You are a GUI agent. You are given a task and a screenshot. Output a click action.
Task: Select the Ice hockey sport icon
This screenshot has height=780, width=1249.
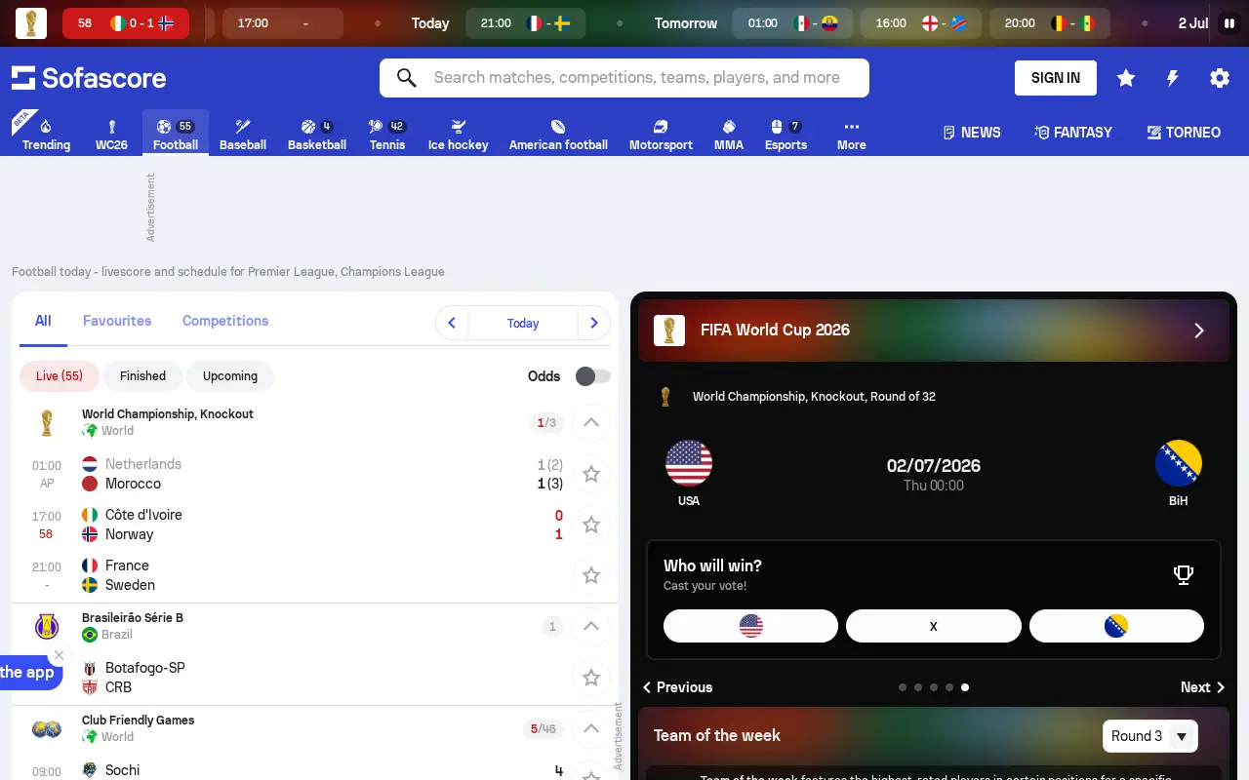(458, 134)
